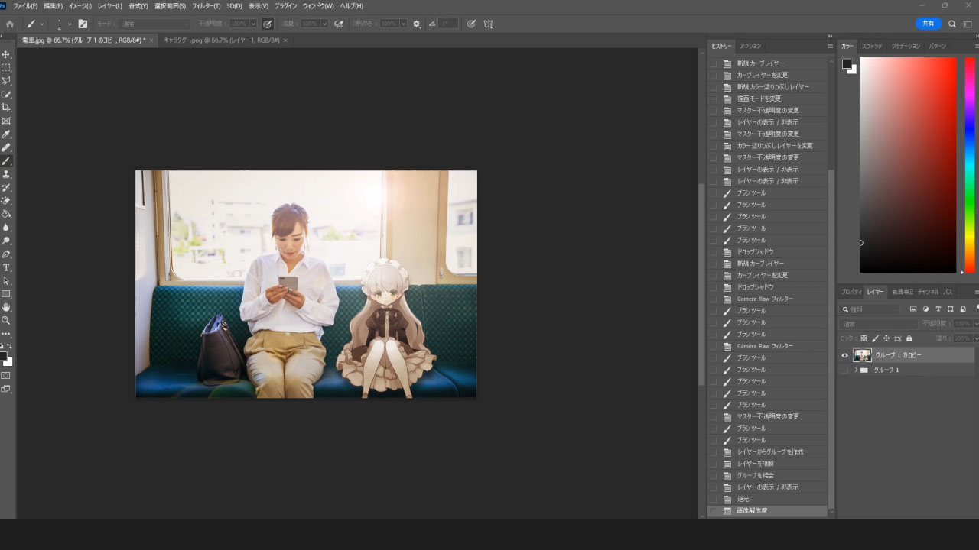Click the vertical hue slider strip
This screenshot has width=979, height=550.
[x=970, y=165]
